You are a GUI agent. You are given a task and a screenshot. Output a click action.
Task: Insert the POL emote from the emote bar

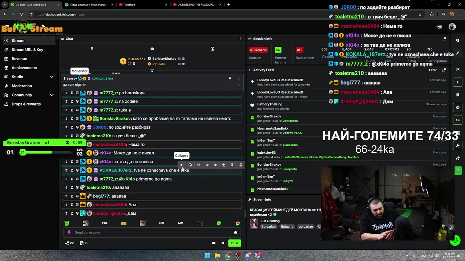tap(105, 223)
